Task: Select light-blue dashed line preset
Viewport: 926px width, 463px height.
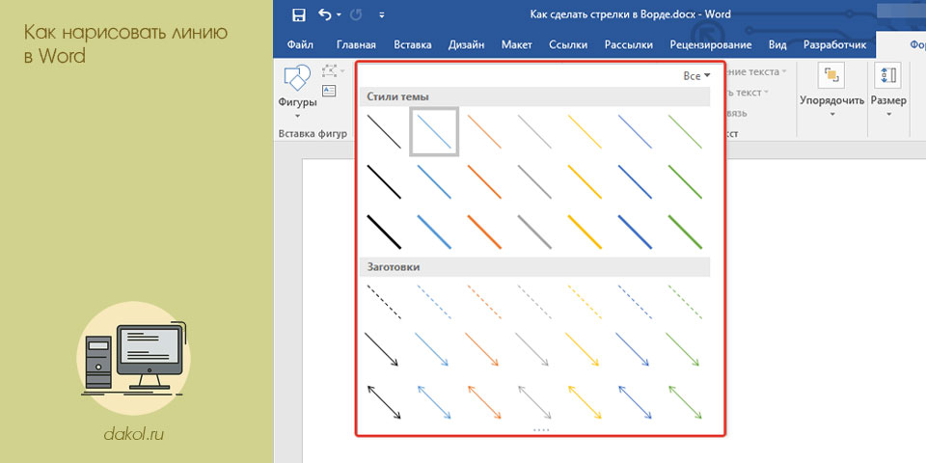Action: [x=434, y=302]
